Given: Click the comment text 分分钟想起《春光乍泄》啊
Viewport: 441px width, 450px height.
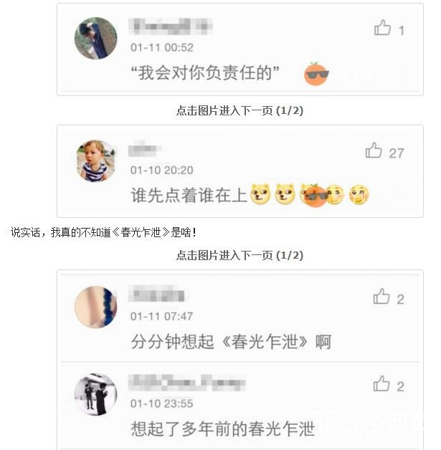Looking at the screenshot, I should 231,342.
